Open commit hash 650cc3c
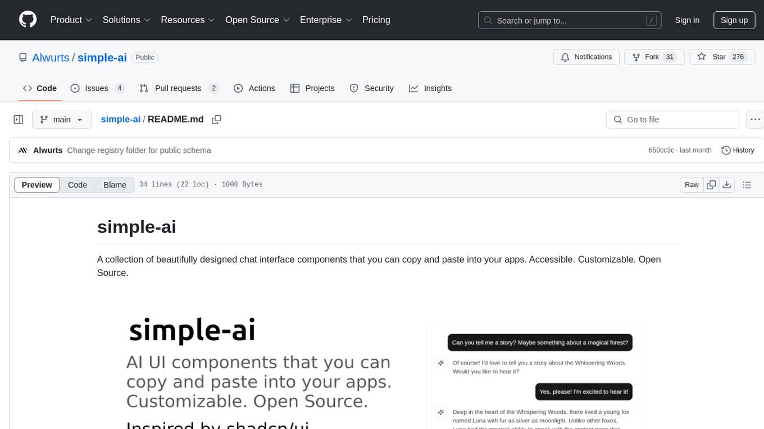The image size is (764, 429). pos(661,150)
